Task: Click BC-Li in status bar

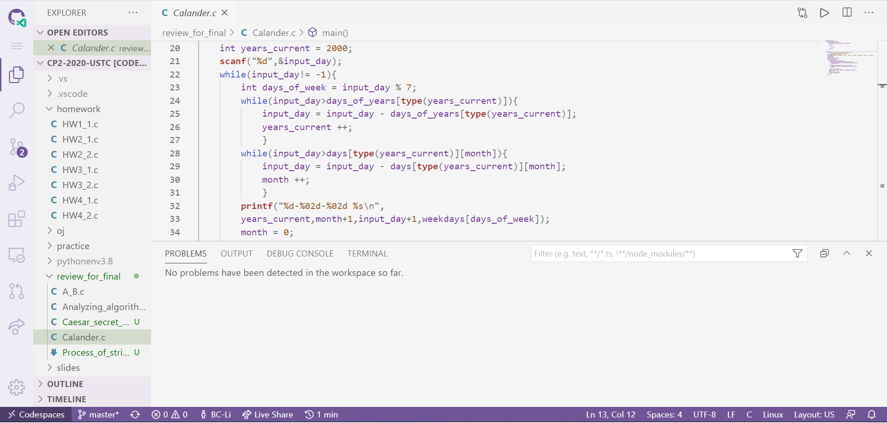Action: coord(215,415)
